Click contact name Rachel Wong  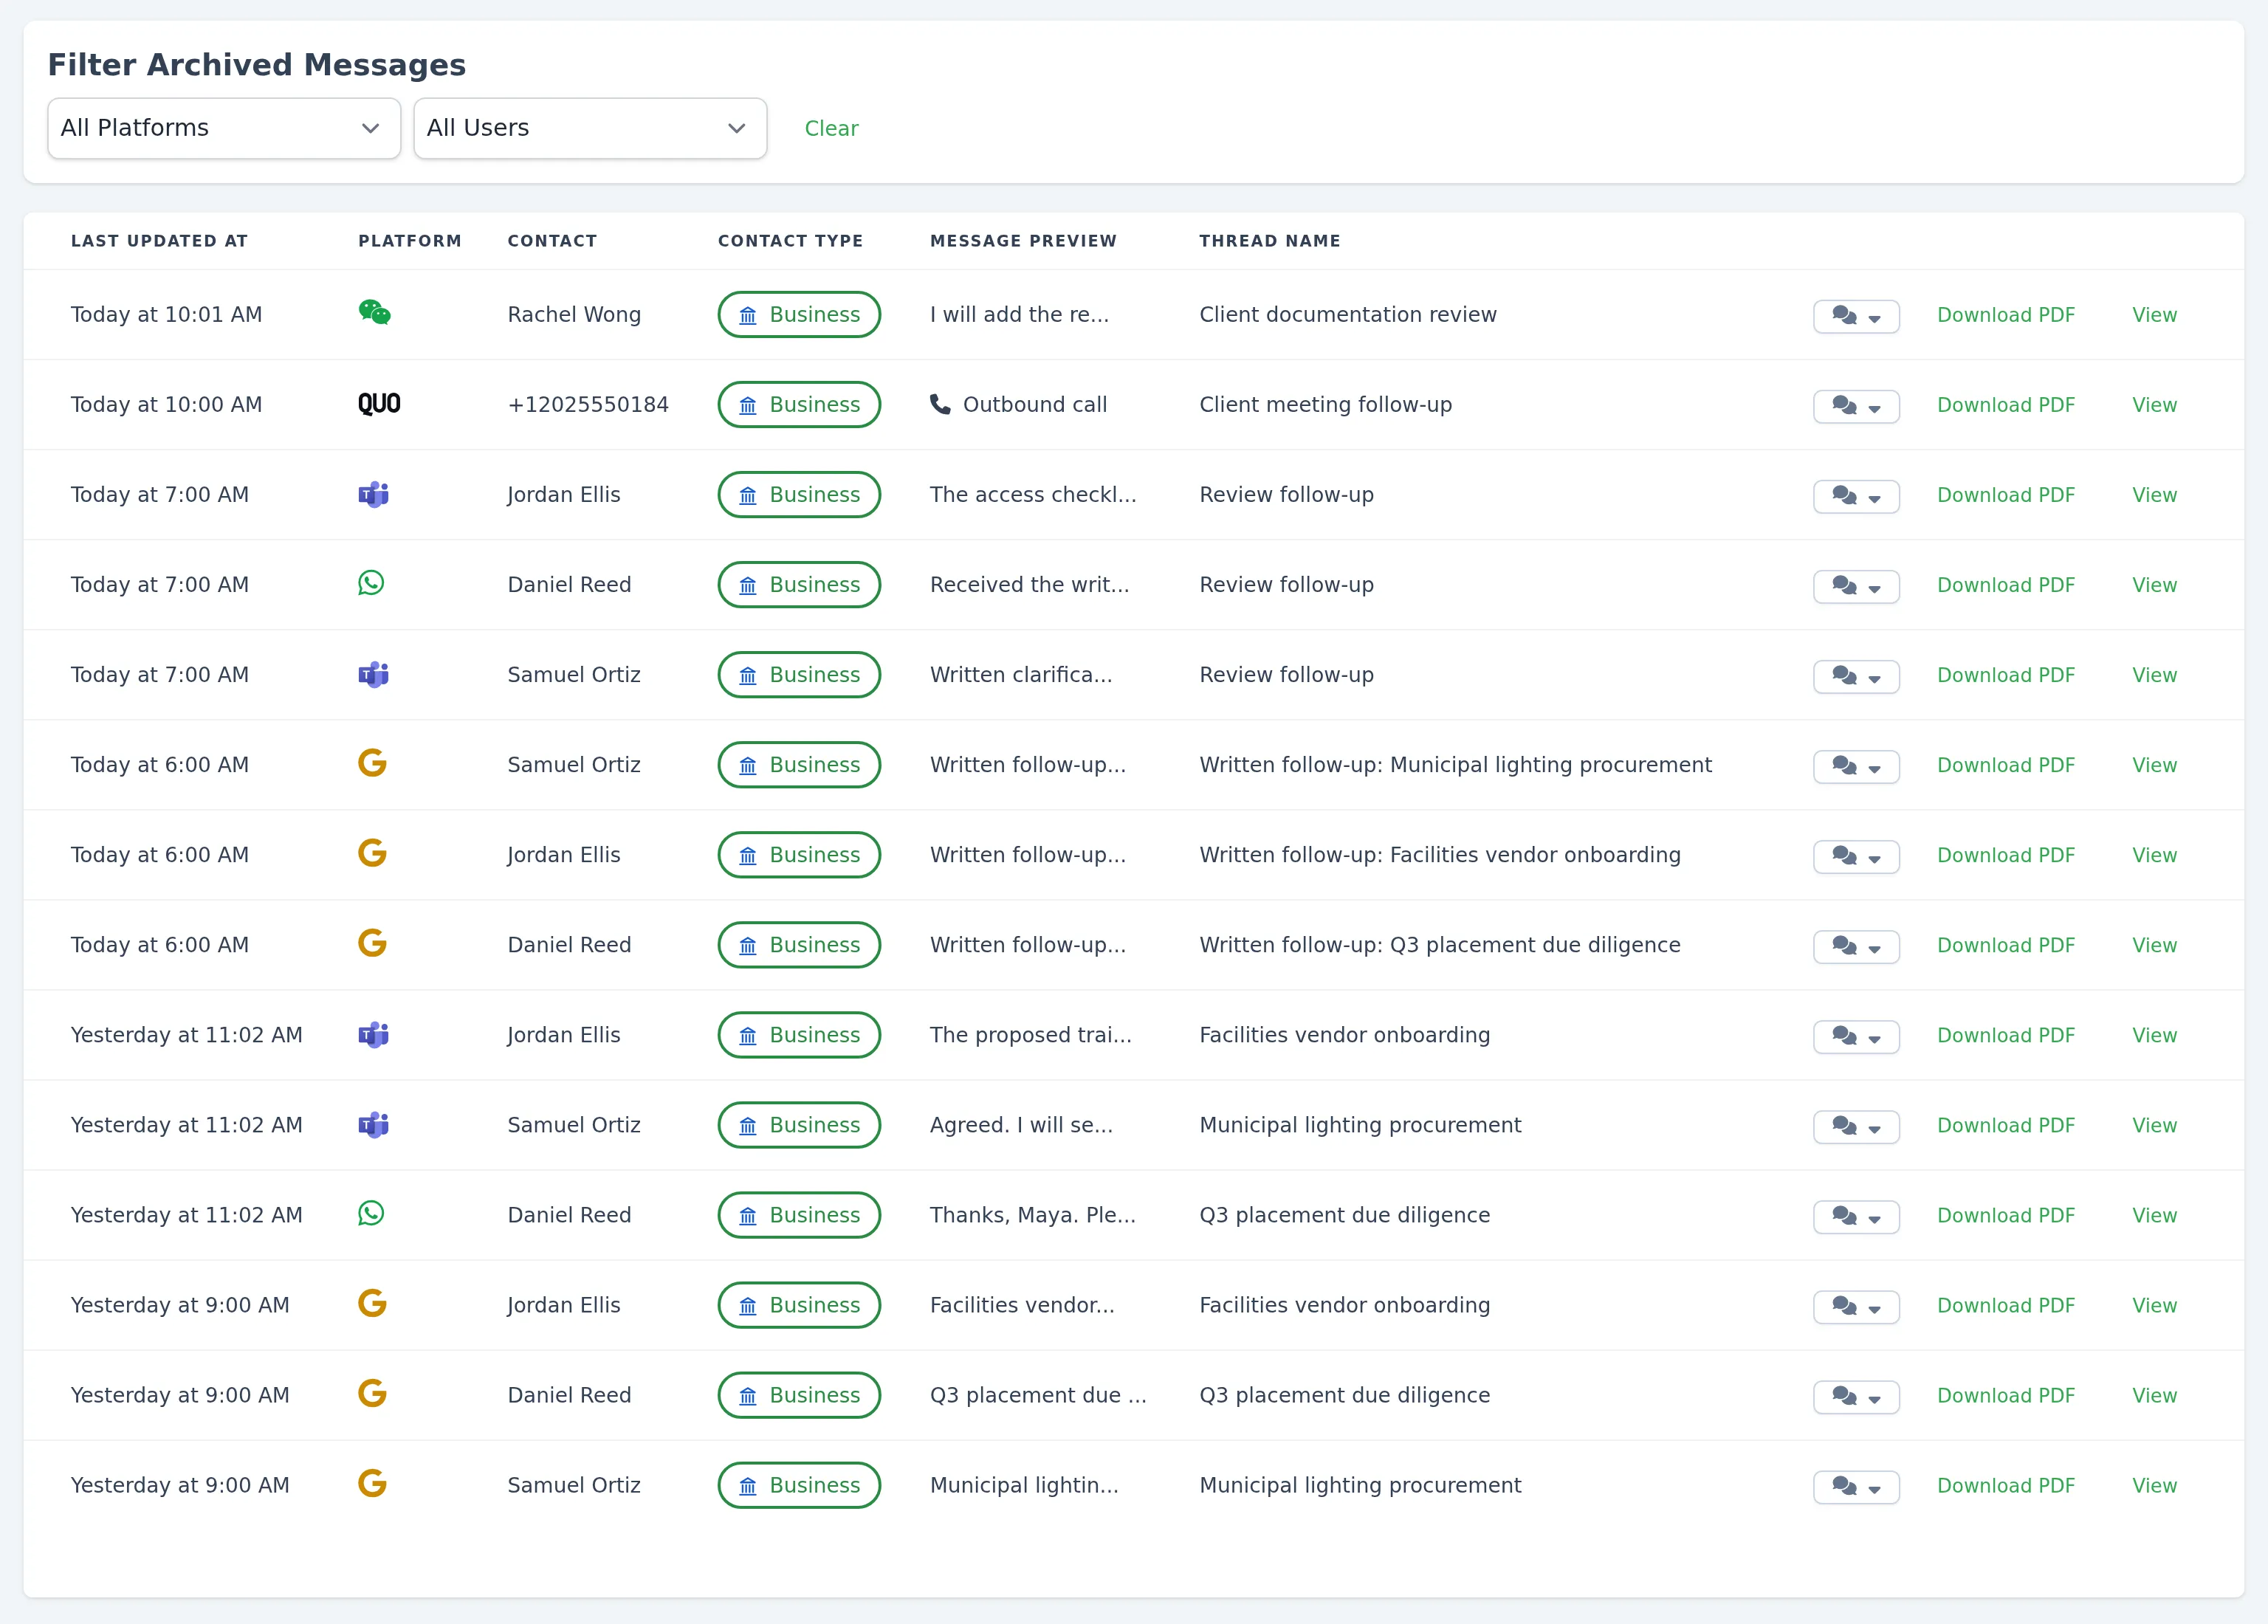click(574, 314)
